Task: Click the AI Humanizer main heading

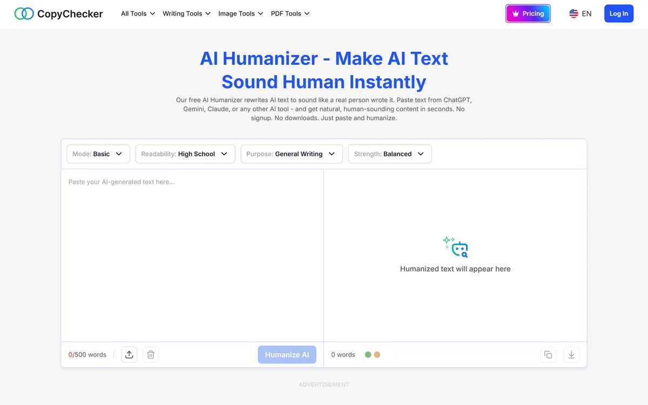Action: pyautogui.click(x=324, y=70)
